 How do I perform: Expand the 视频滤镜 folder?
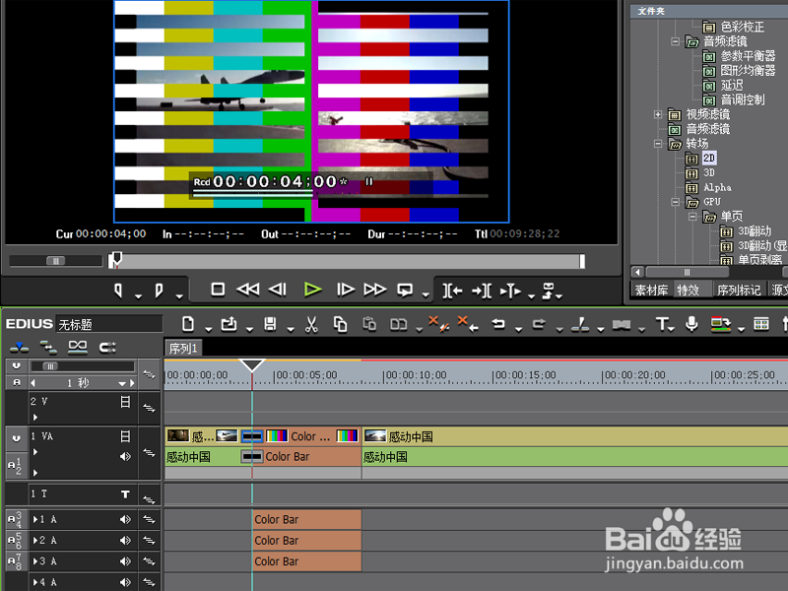tap(658, 114)
